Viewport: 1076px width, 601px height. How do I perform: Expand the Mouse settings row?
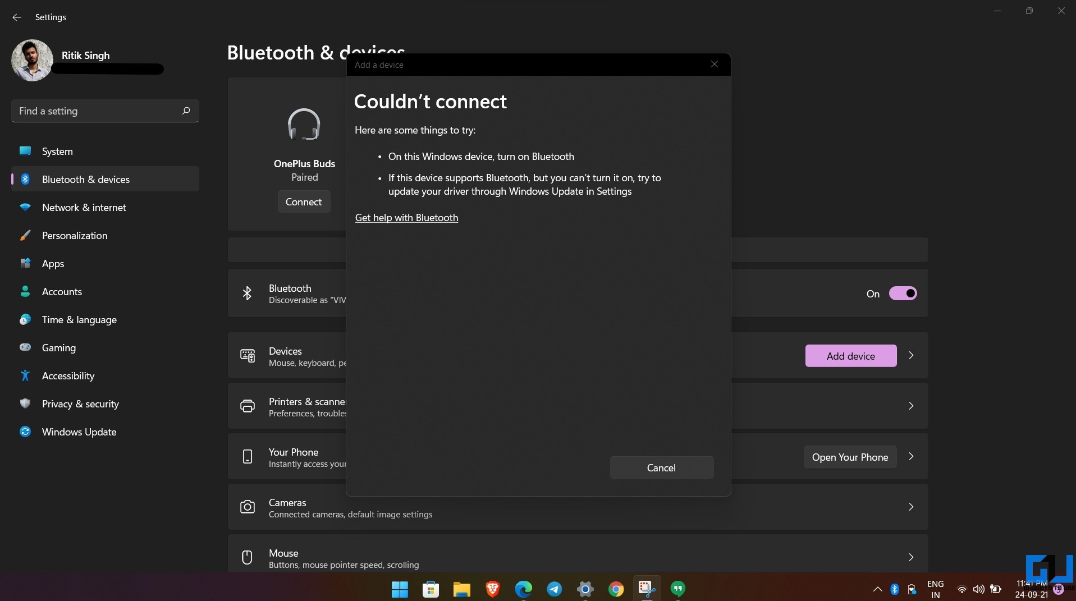click(x=910, y=557)
